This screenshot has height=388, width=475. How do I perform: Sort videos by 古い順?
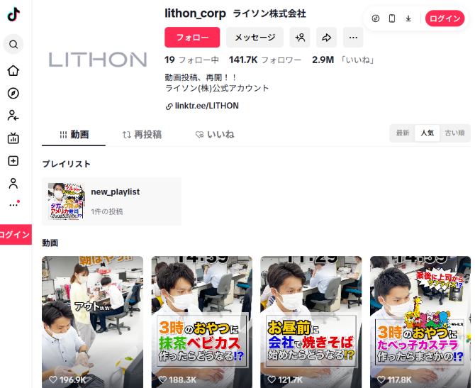(454, 133)
